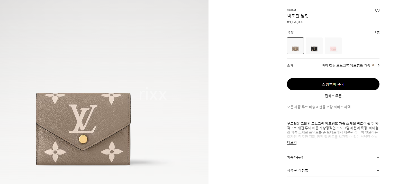Click the product name 빅토린 월릿
Screen dimensions: 417x184
pyautogui.click(x=298, y=16)
